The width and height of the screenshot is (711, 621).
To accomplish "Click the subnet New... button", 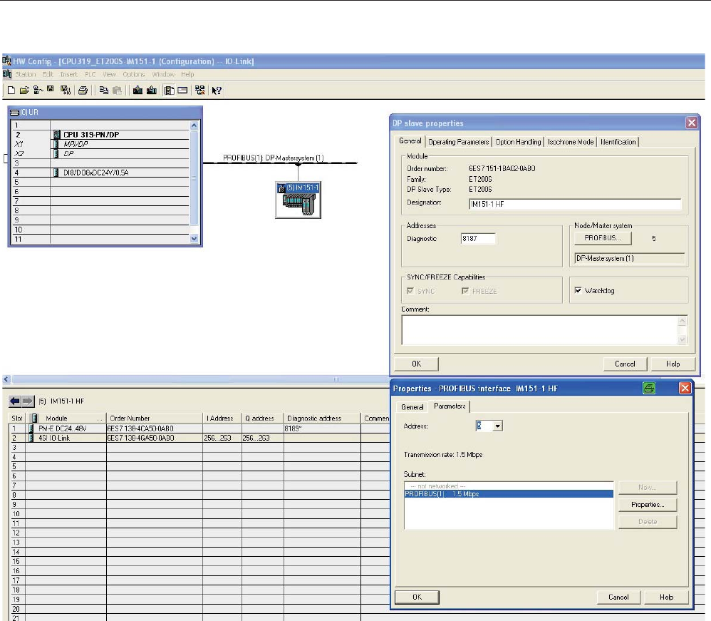I will tap(648, 488).
